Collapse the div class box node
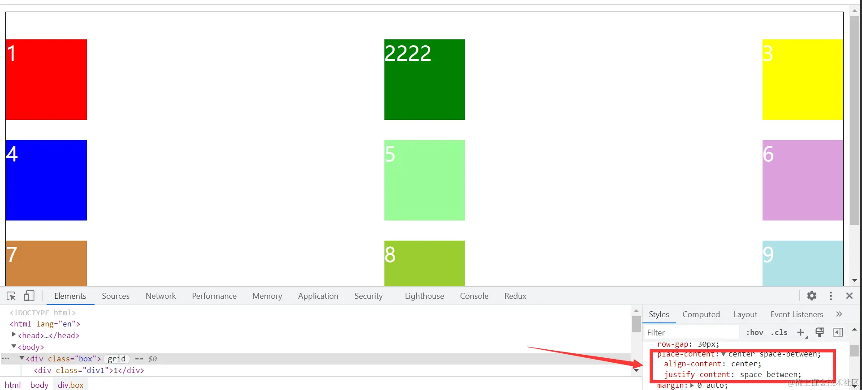 click(x=22, y=358)
